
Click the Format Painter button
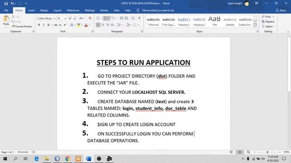pos(22,26)
